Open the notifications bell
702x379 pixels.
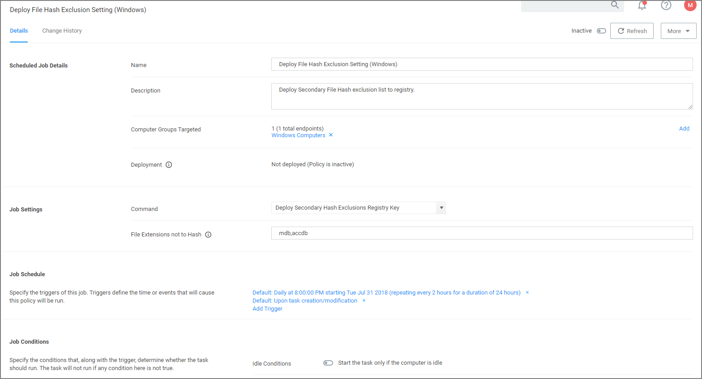(642, 5)
